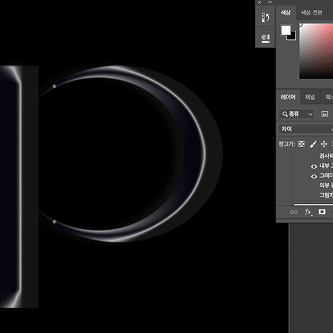Viewport: 333px width, 333px height.
Task: Click the pixel filter icon in layers
Action: pos(324,114)
